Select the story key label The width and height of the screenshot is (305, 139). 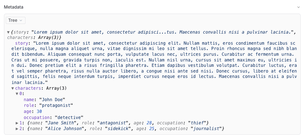pyautogui.click(x=22, y=43)
